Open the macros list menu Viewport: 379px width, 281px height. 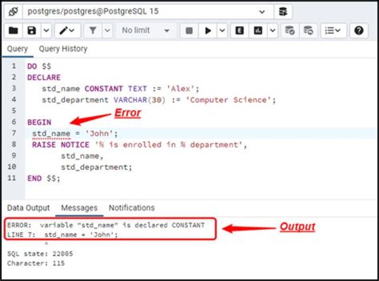coord(333,31)
